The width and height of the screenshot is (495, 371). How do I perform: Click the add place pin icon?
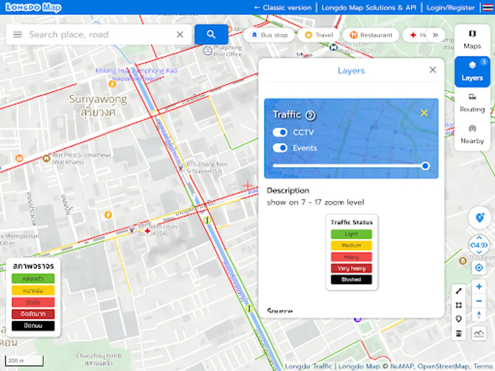(x=479, y=218)
